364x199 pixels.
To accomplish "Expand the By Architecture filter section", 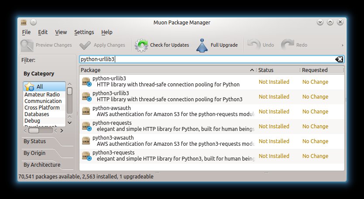I will pos(42,165).
